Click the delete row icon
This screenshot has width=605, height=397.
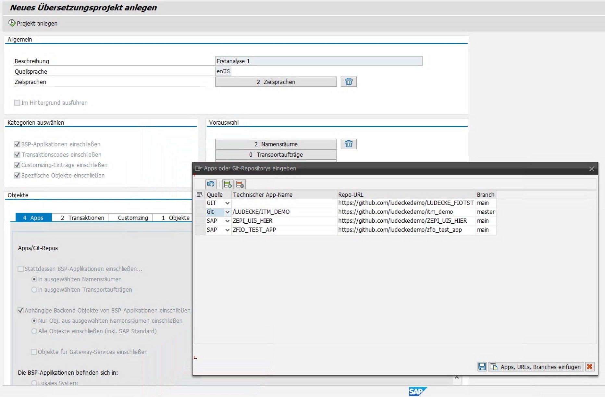click(240, 184)
